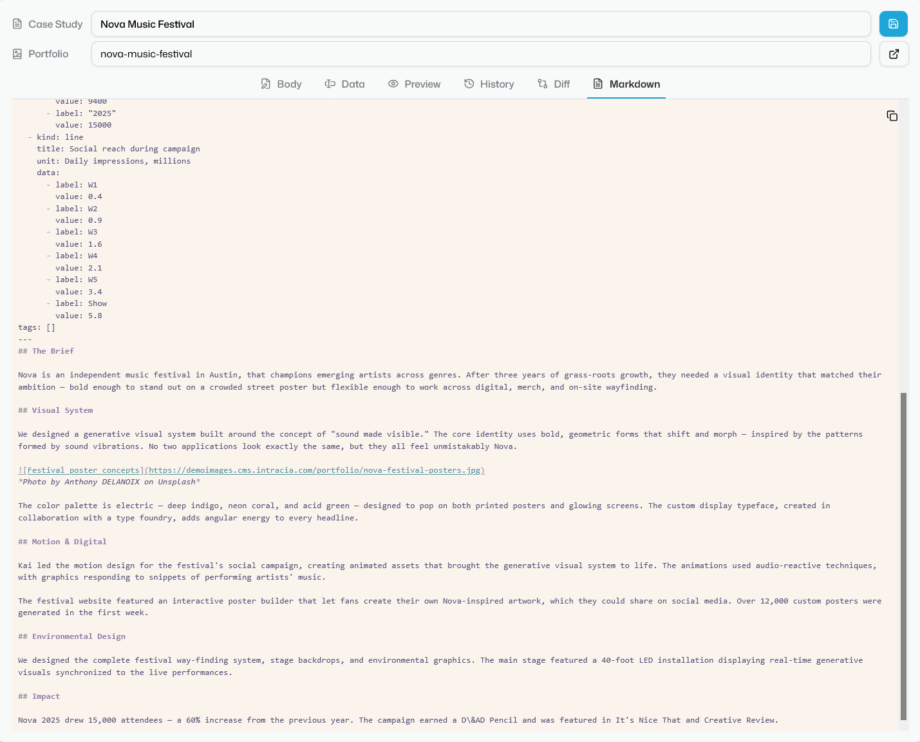
Task: Click the 'label: W3' entry
Action: point(77,232)
